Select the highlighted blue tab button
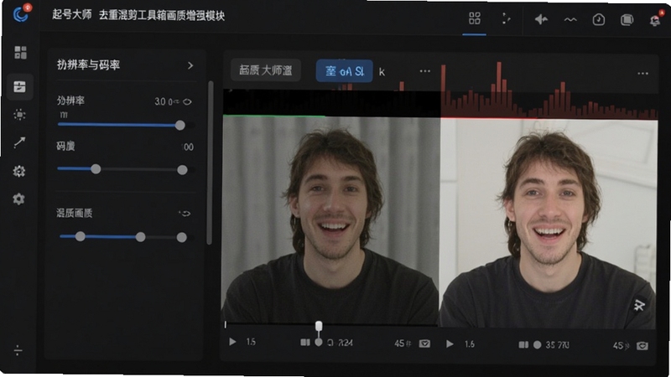The height and width of the screenshot is (377, 671). point(344,71)
